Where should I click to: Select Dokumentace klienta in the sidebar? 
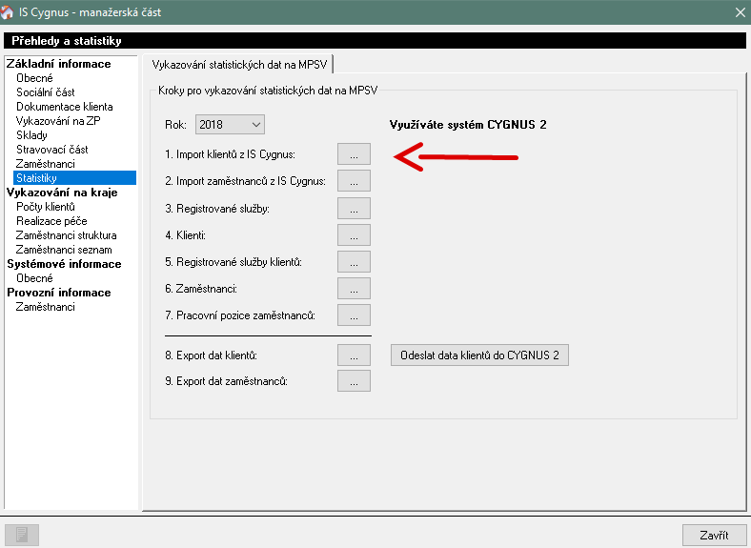(x=64, y=107)
